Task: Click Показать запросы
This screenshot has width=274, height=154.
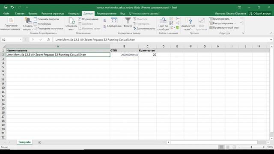Action: point(46,19)
